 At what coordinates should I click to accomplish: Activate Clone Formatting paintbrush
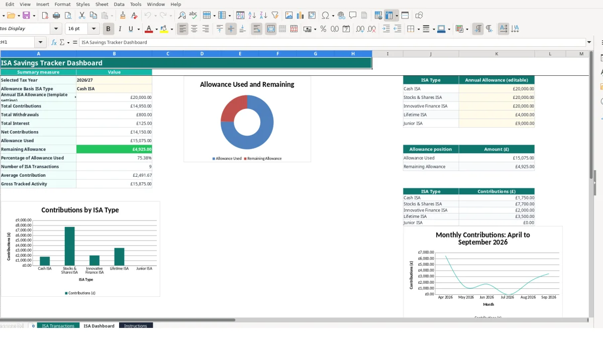pos(123,16)
